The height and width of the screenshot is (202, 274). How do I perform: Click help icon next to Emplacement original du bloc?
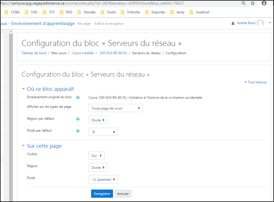(x=78, y=97)
